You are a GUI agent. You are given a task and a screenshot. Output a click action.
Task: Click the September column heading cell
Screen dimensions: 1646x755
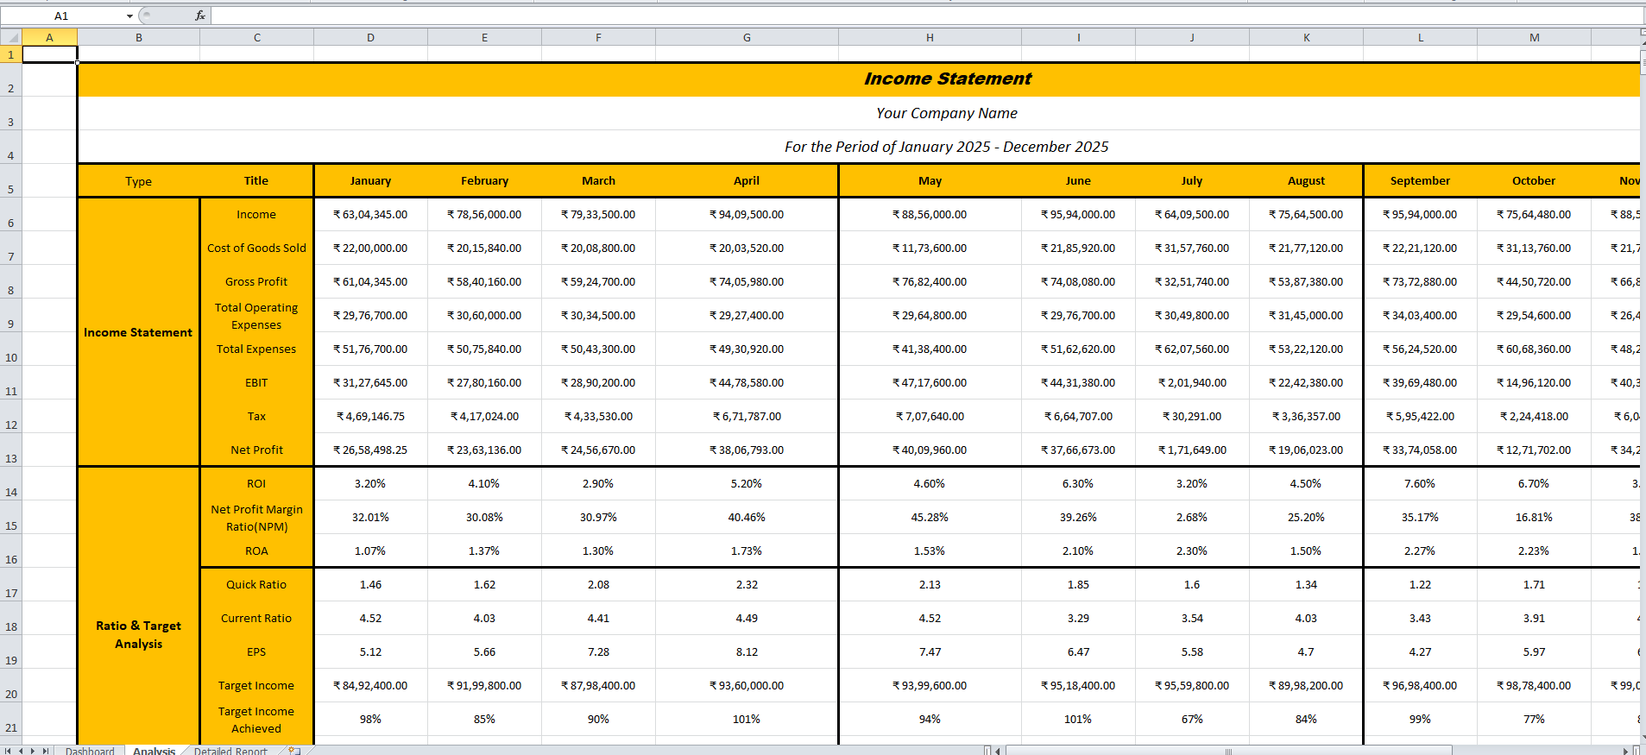(x=1420, y=180)
